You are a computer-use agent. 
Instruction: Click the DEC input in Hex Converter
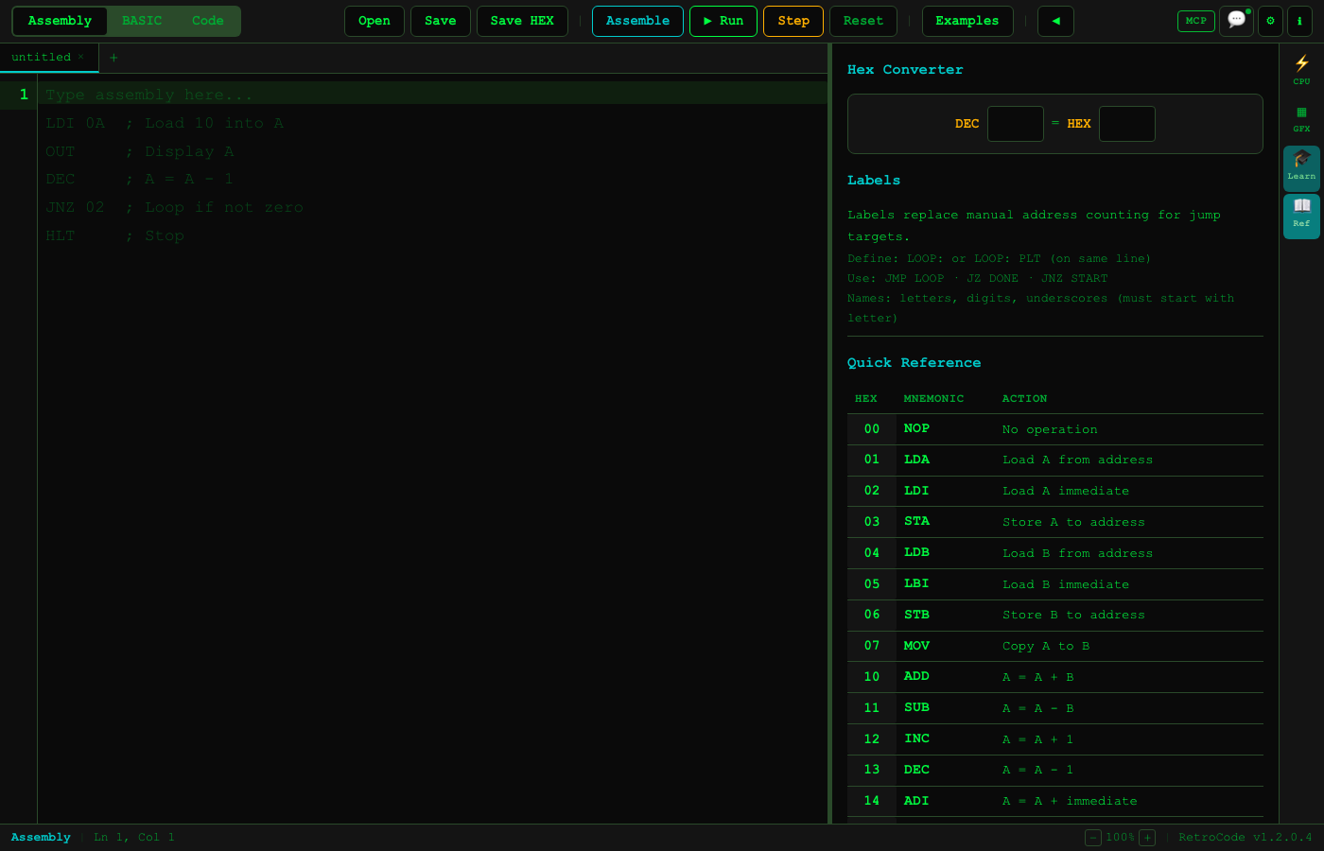click(1015, 123)
